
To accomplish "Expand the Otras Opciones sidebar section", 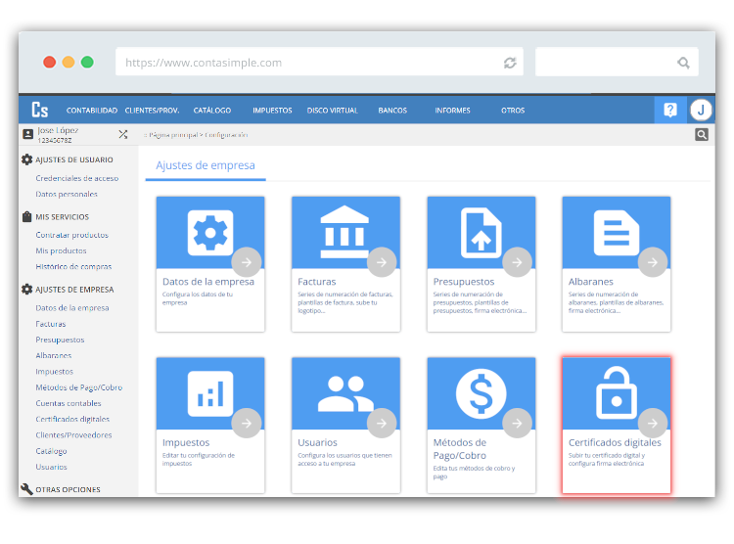I will click(68, 489).
